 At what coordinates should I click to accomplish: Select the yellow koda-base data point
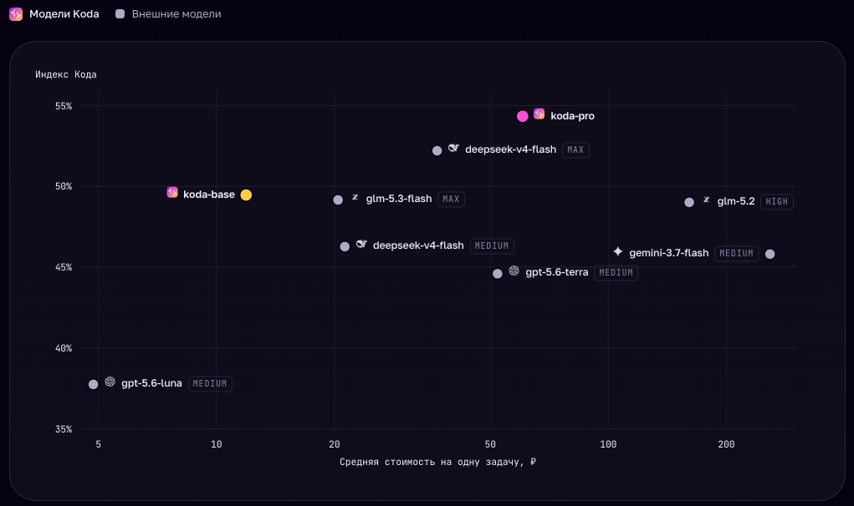coord(246,195)
